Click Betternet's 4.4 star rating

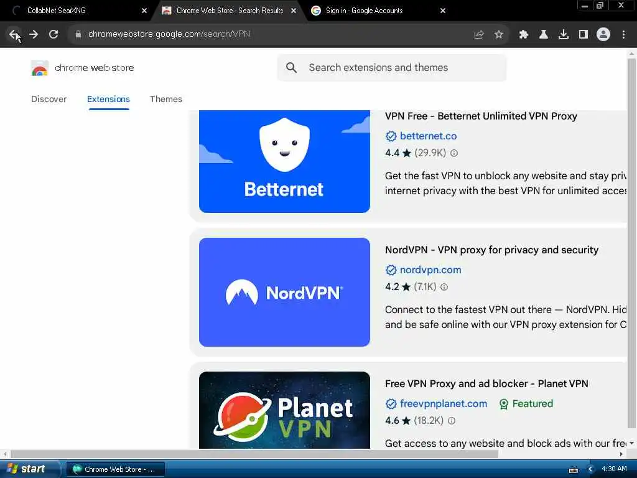point(398,153)
